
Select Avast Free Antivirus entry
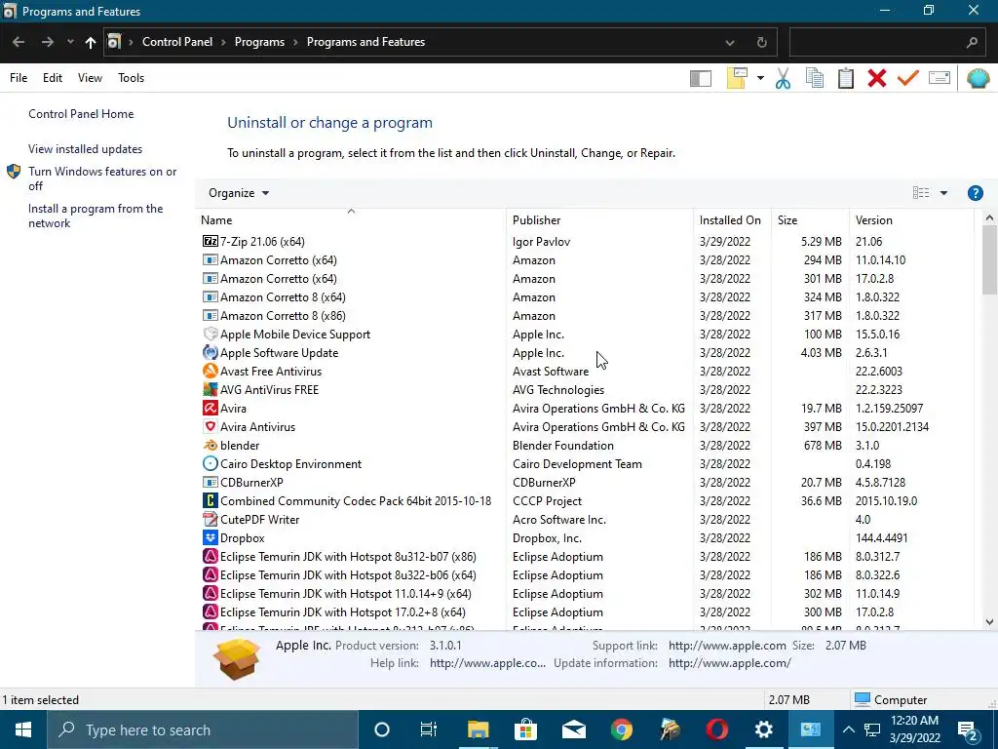tap(585, 372)
